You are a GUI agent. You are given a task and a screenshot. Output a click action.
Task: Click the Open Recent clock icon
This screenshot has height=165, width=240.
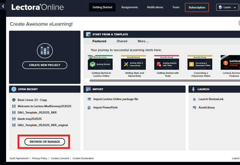pyautogui.click(x=14, y=89)
